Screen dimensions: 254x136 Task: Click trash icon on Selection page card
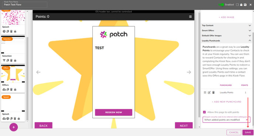point(11,60)
